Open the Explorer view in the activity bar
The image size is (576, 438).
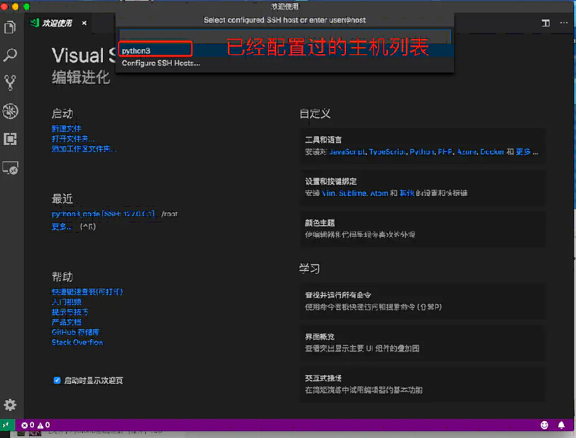coord(10,27)
